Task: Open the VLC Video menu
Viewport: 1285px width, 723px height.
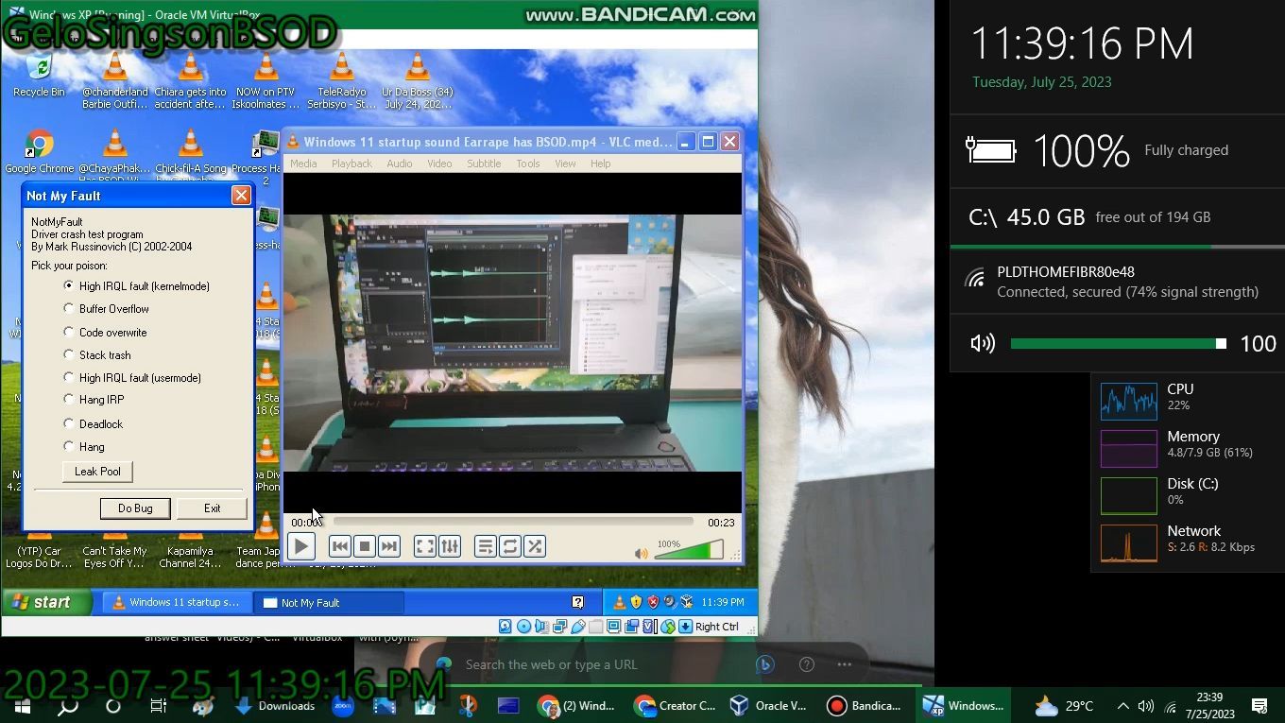Action: [x=439, y=164]
